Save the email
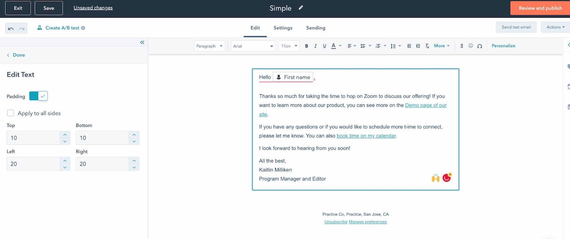 click(x=49, y=8)
